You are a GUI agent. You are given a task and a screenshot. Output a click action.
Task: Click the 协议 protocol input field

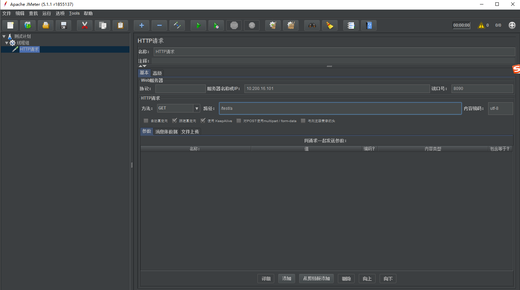180,89
